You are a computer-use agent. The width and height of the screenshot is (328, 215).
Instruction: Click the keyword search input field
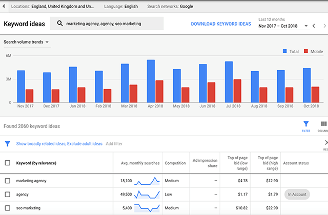[113, 24]
